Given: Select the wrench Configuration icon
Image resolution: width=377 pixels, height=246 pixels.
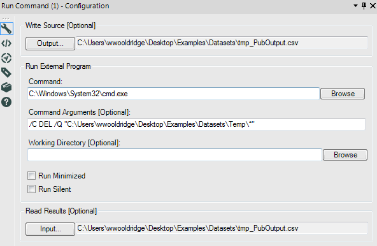Looking at the screenshot, I should 6,29.
